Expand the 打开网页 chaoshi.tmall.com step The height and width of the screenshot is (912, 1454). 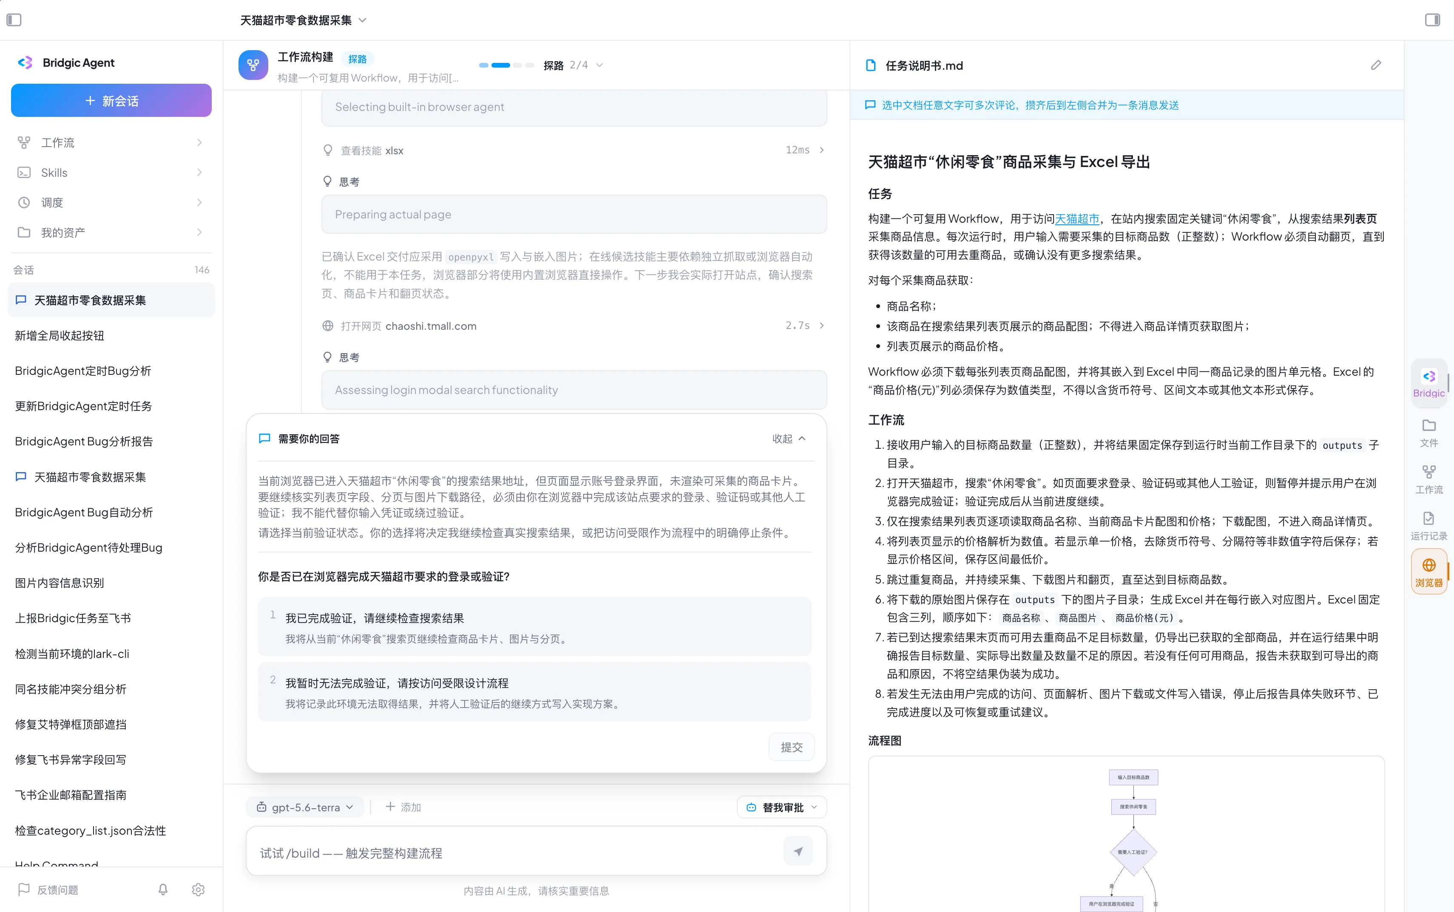click(x=574, y=326)
